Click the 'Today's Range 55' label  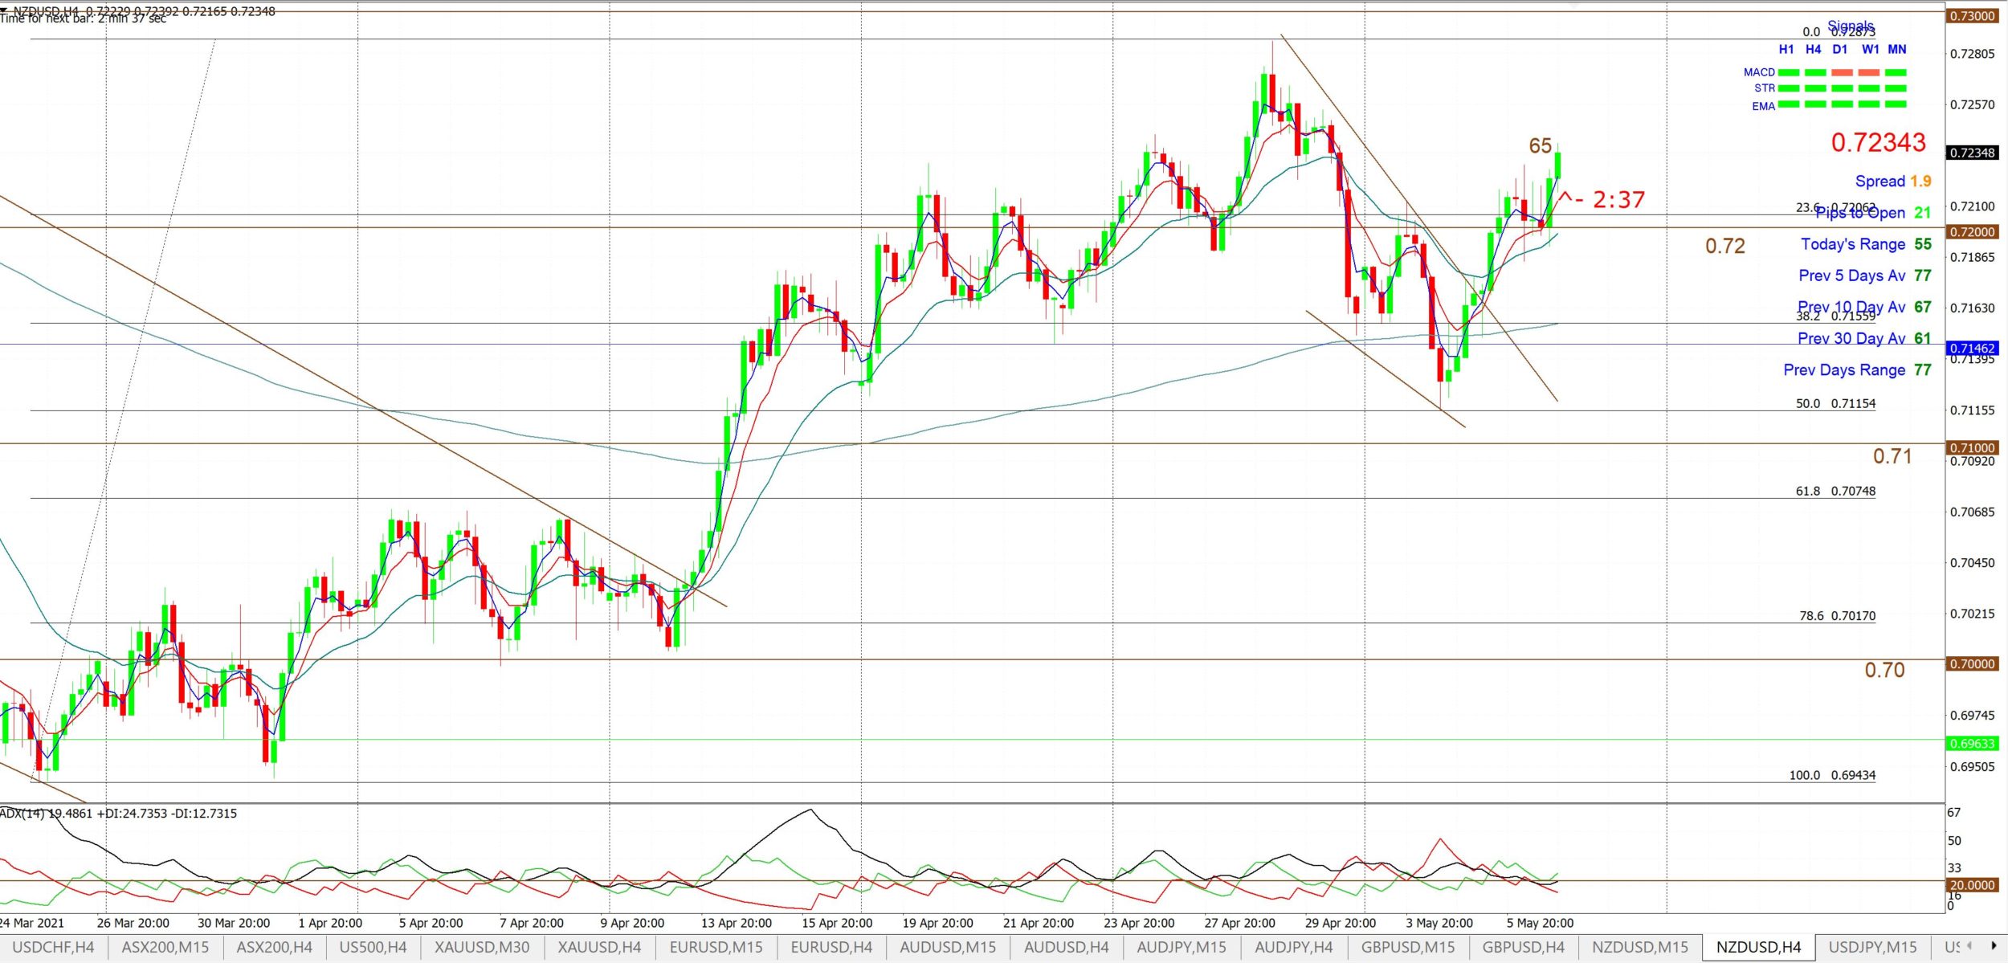(1866, 244)
